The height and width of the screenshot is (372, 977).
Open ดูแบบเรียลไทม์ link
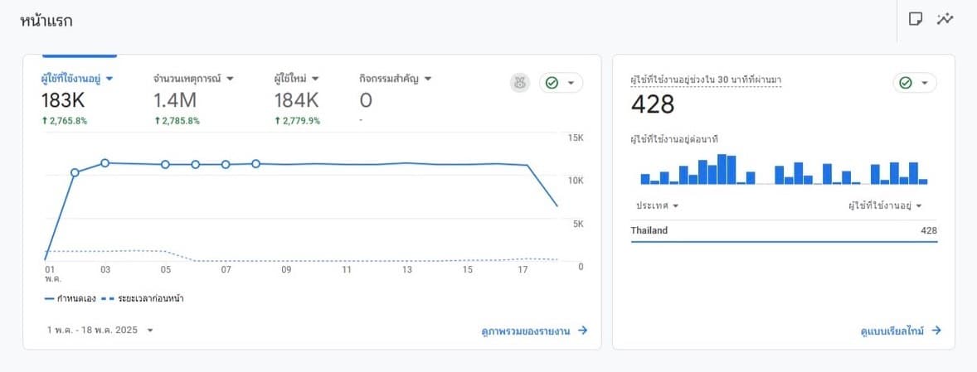pyautogui.click(x=892, y=331)
